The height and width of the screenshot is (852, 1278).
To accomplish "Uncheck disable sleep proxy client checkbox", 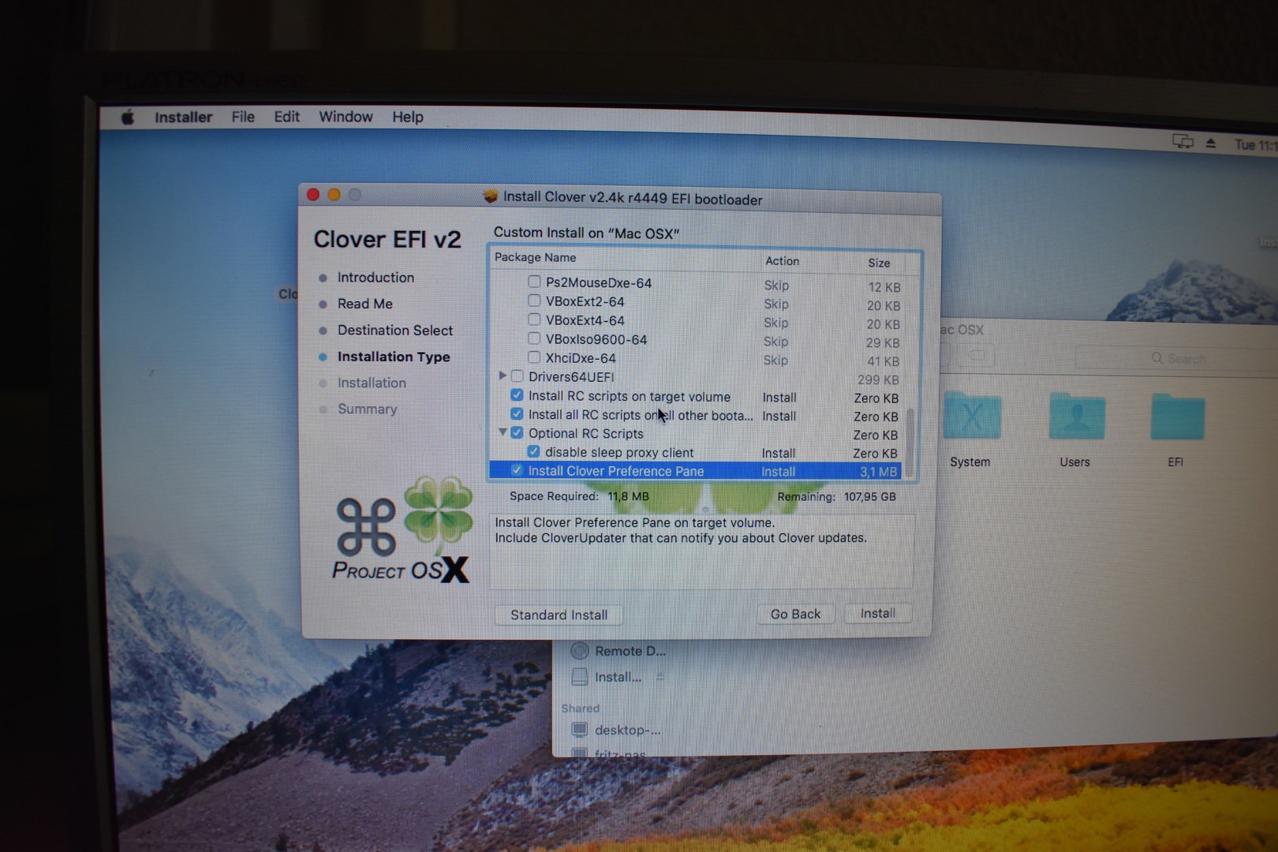I will pyautogui.click(x=534, y=452).
